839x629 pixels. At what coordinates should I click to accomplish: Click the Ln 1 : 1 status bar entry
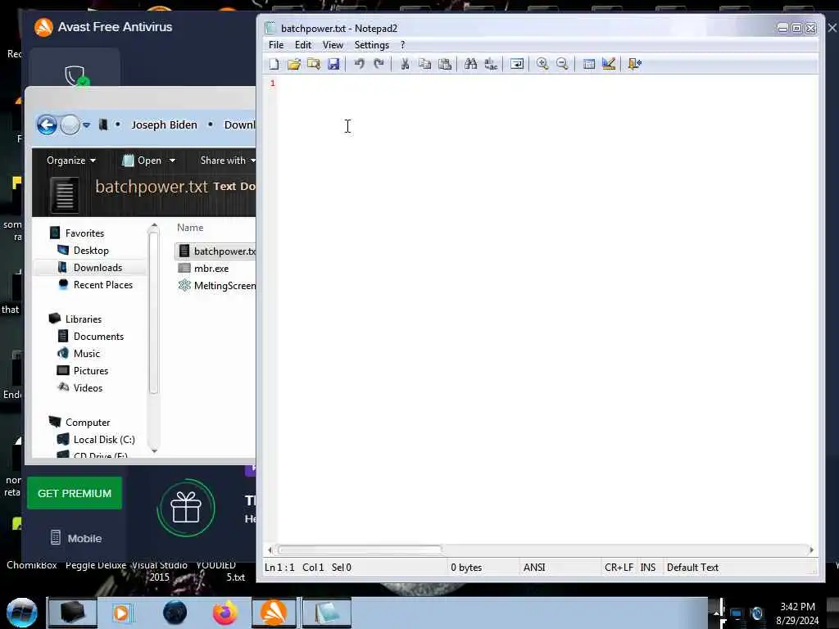(279, 568)
